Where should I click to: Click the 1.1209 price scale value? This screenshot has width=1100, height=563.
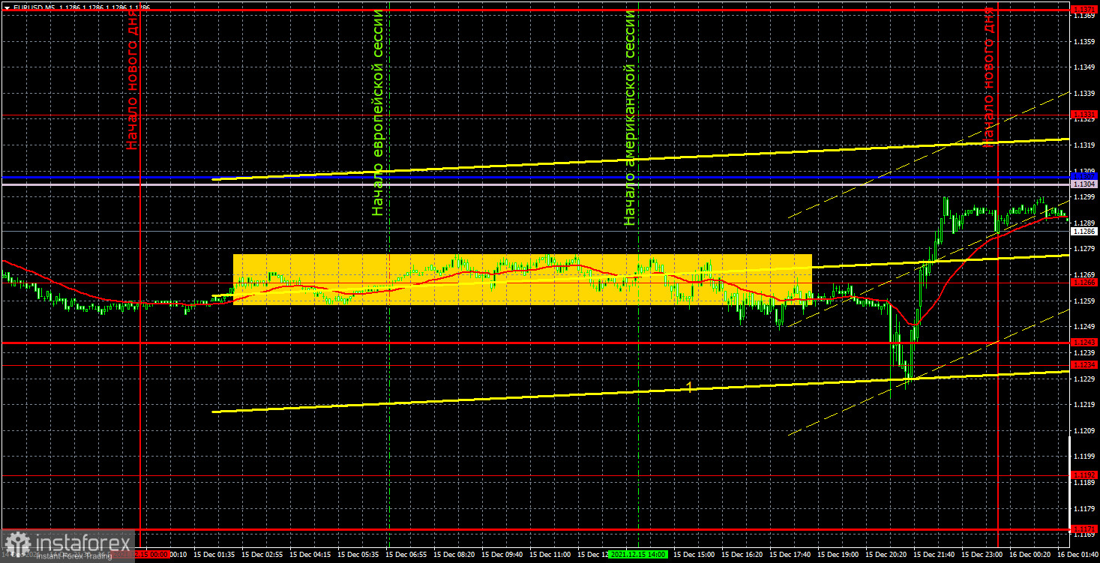coord(1084,431)
